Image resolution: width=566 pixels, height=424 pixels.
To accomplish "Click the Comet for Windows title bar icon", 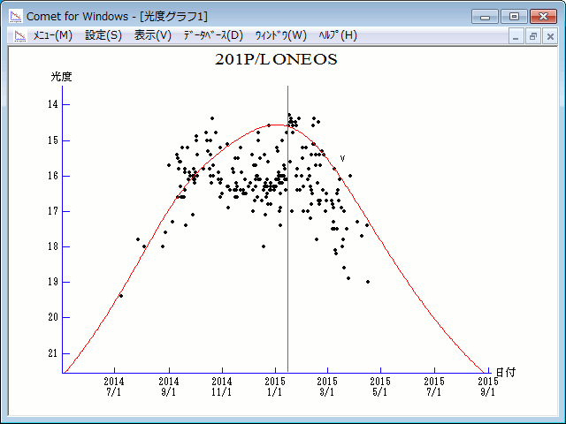I will 16,16.
